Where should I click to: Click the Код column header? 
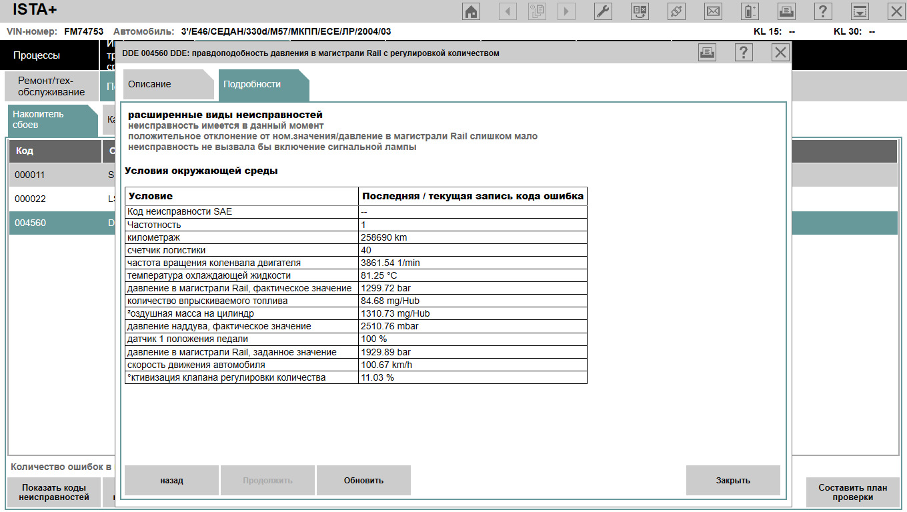55,151
